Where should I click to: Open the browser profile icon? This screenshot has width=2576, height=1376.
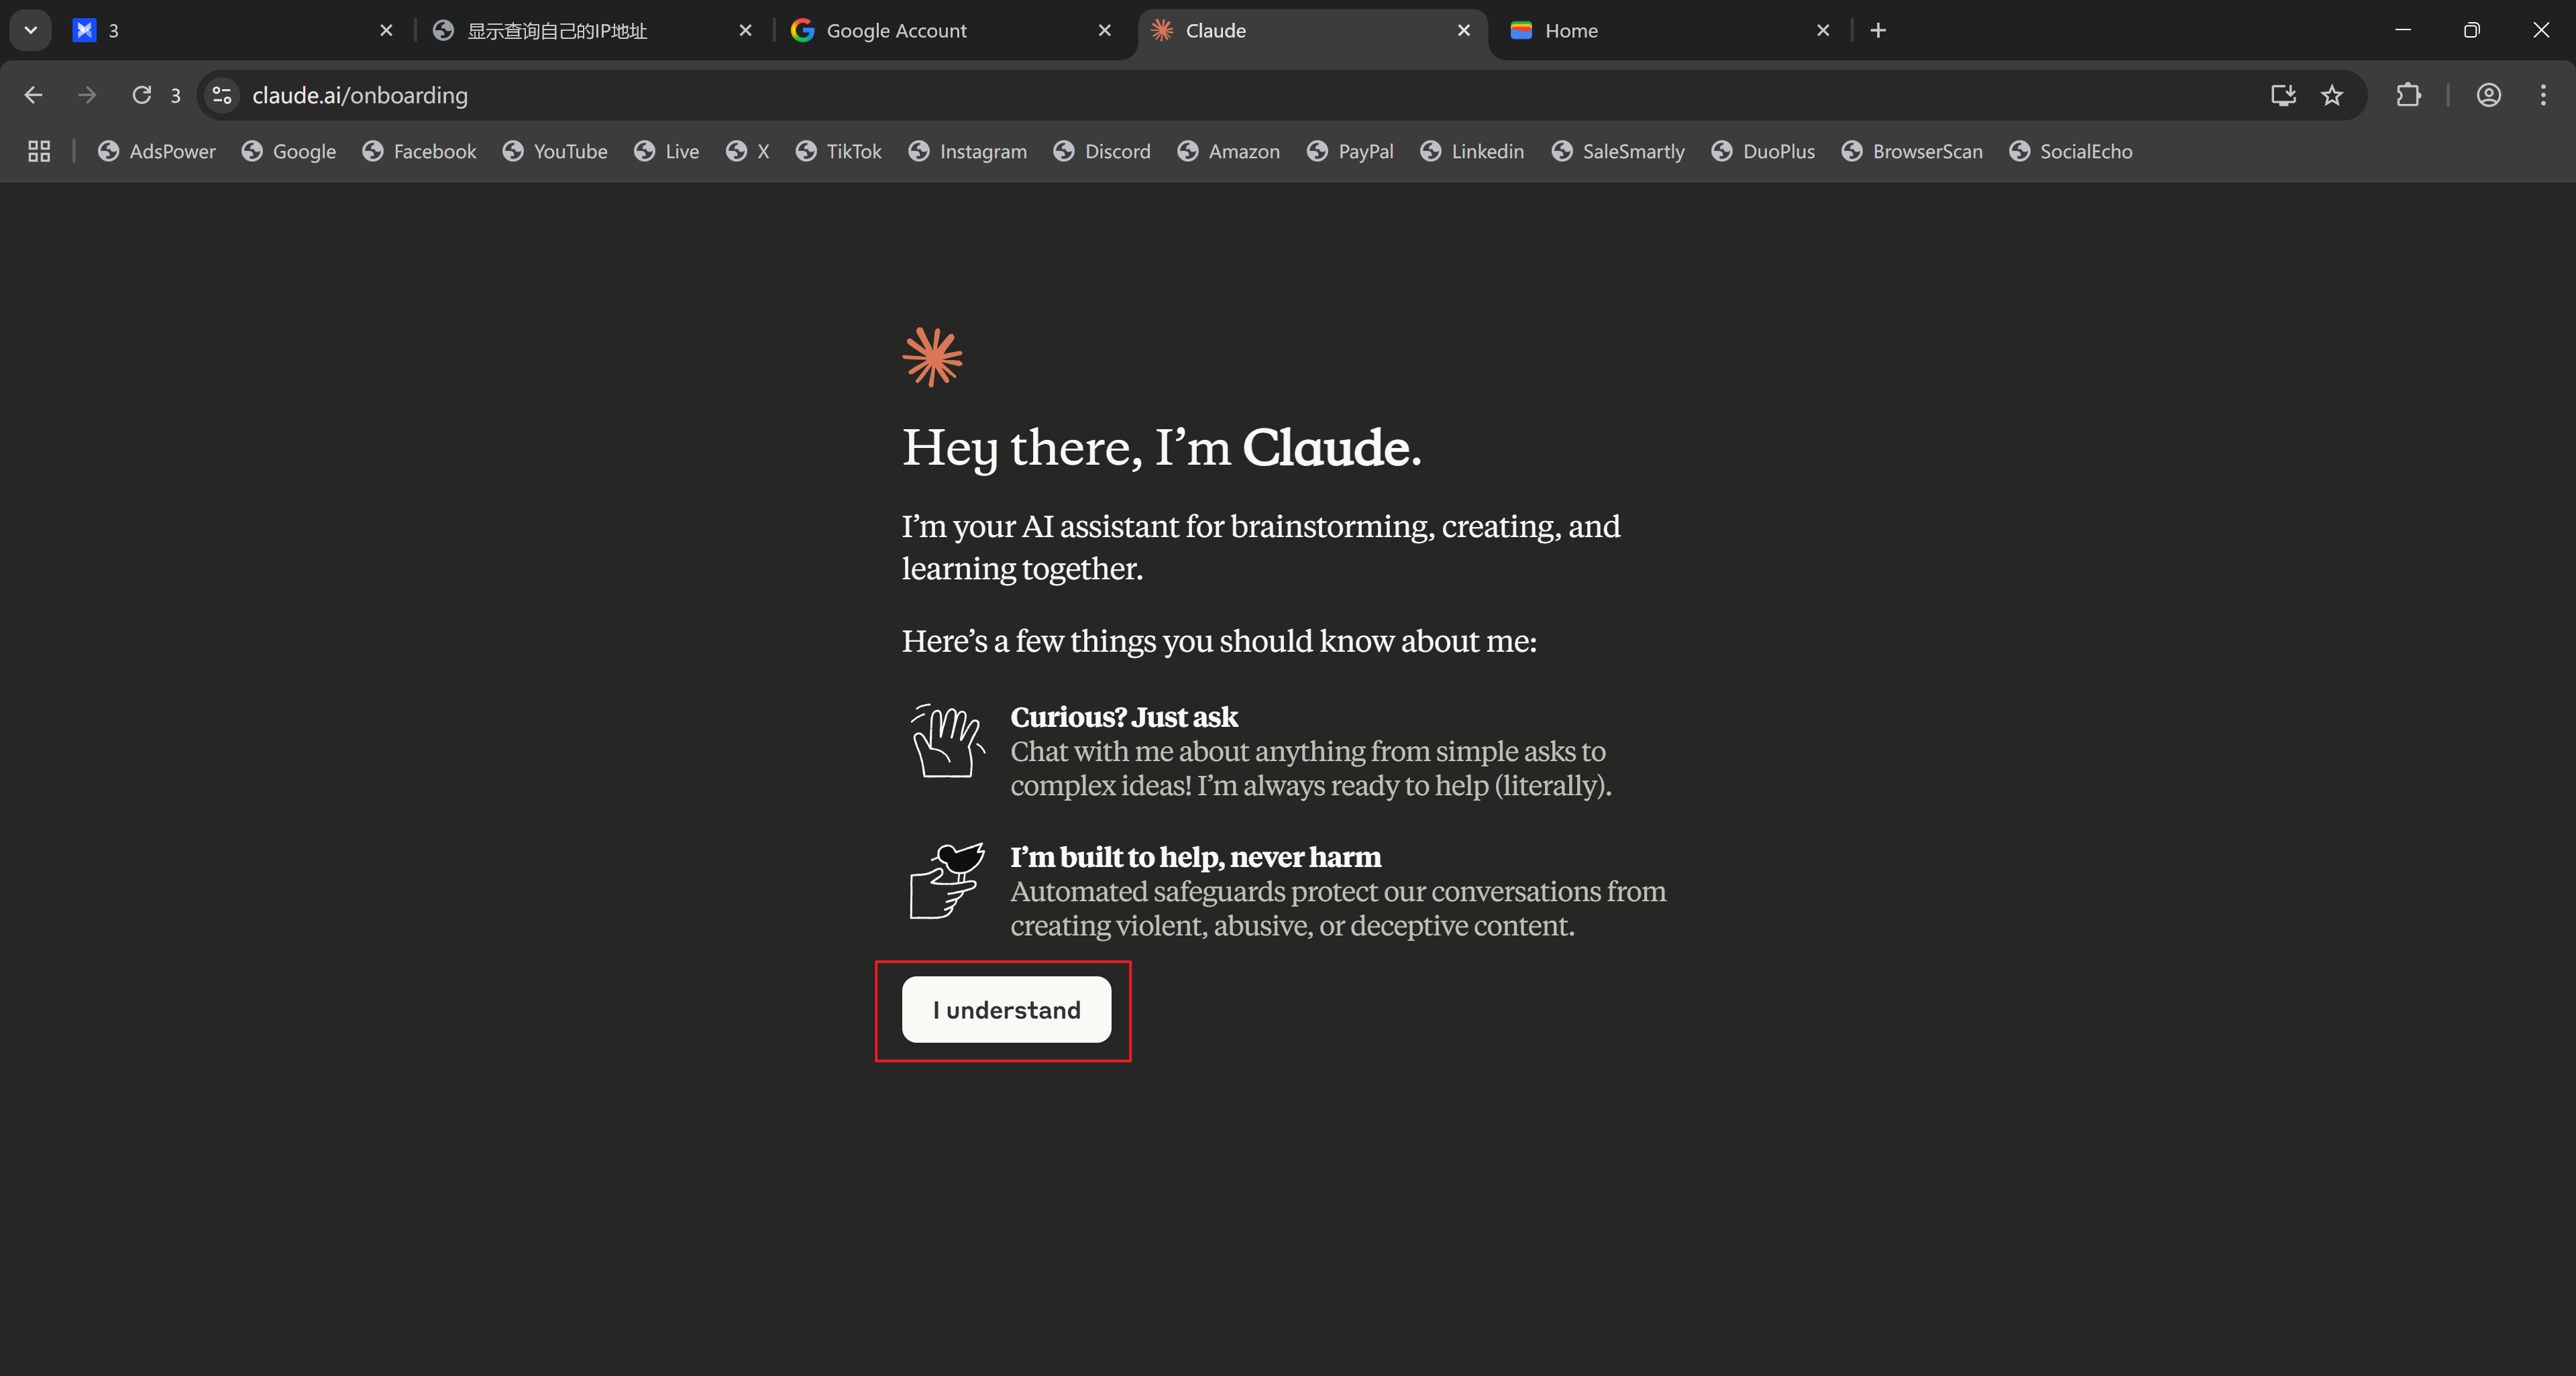pyautogui.click(x=2489, y=95)
